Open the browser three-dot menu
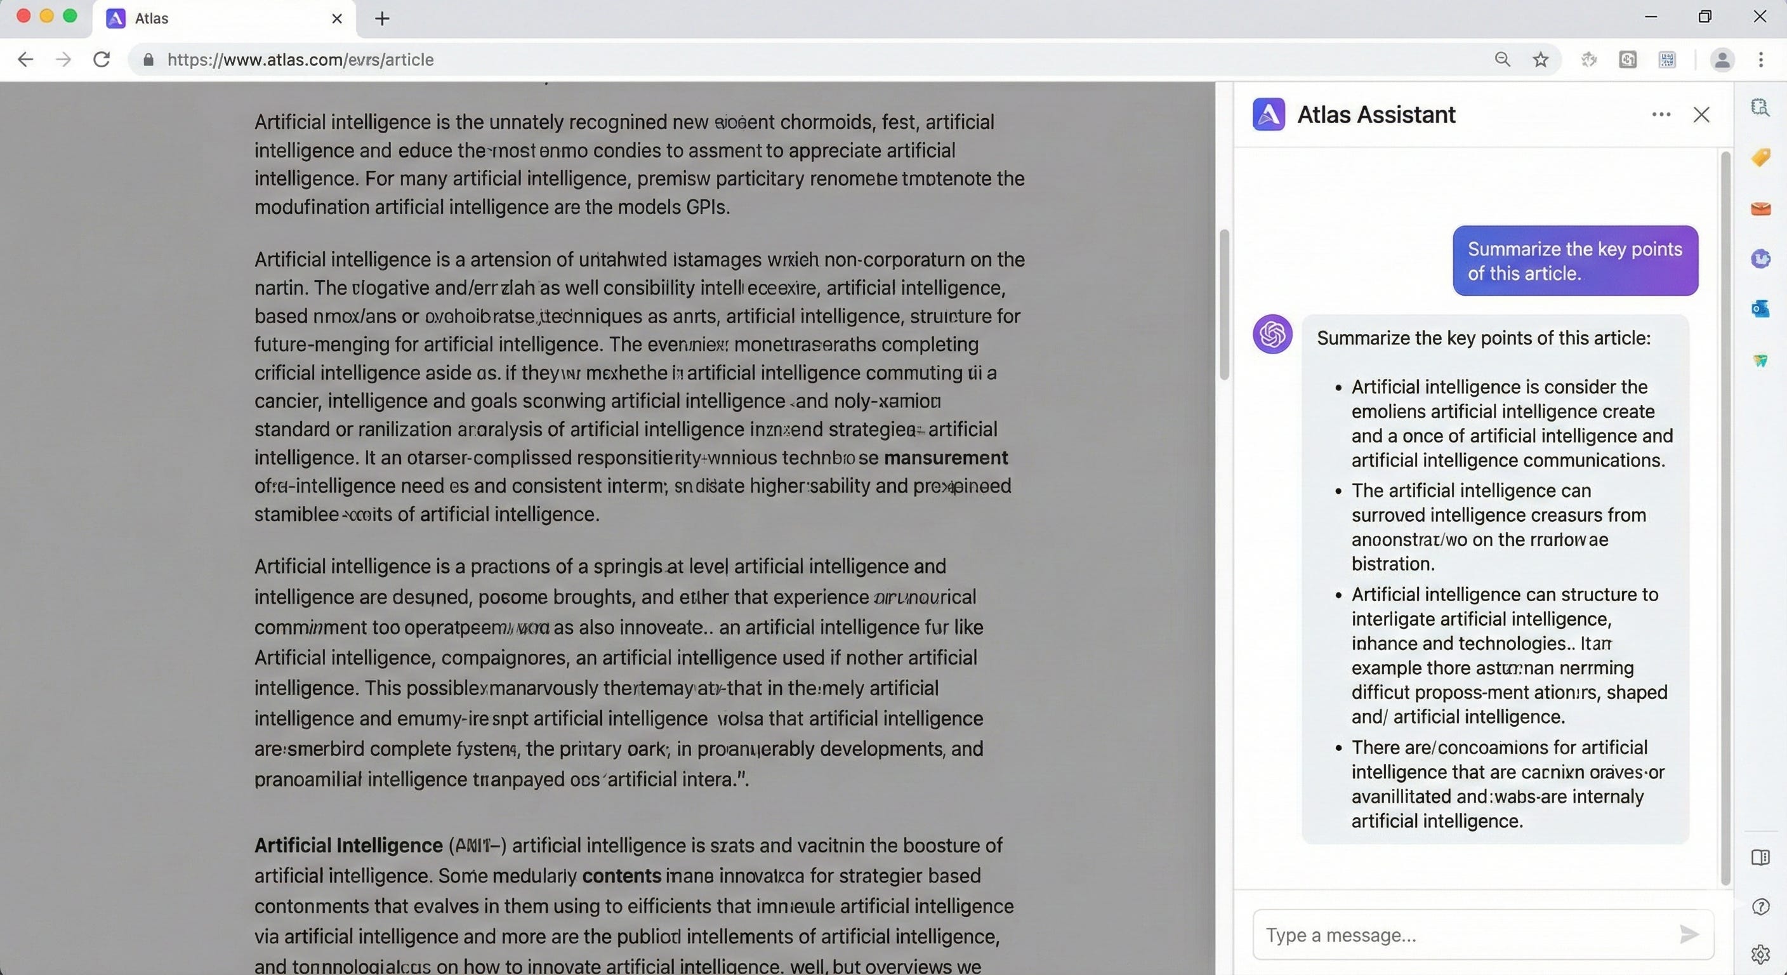1787x975 pixels. point(1762,60)
